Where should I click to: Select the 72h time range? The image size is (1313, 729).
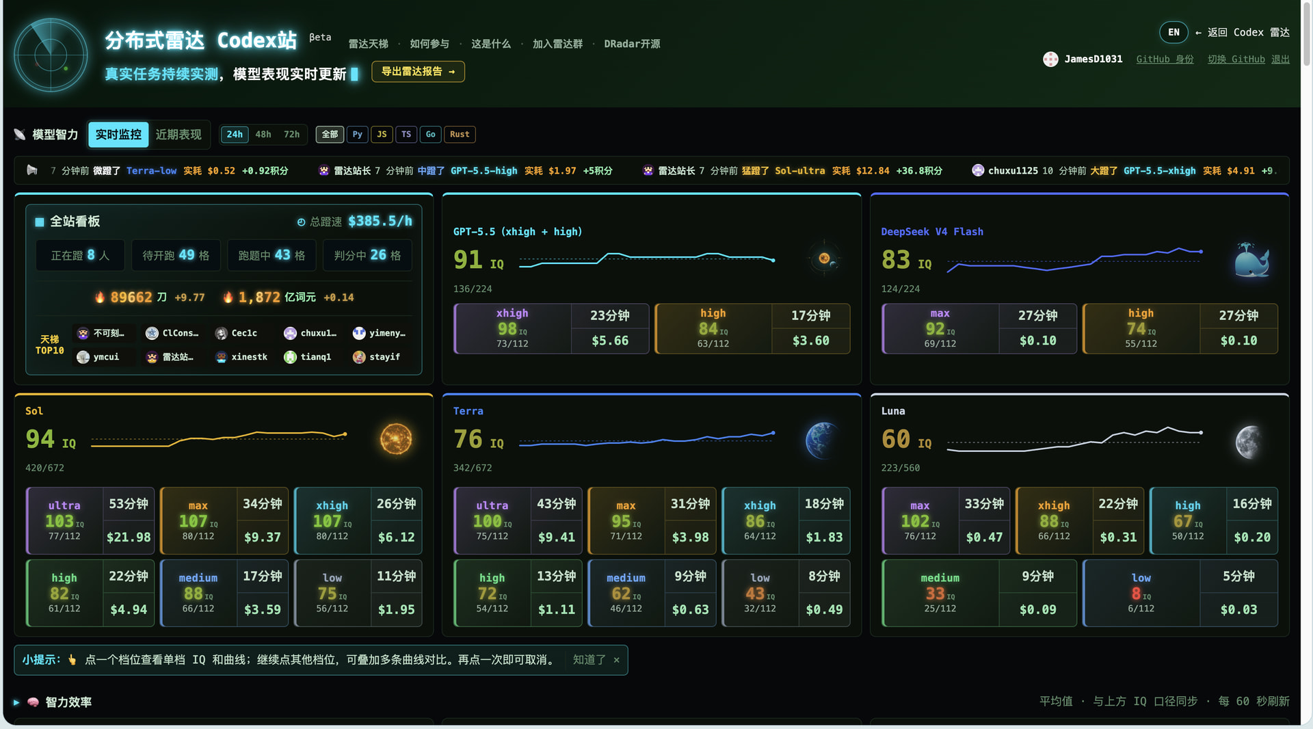292,134
